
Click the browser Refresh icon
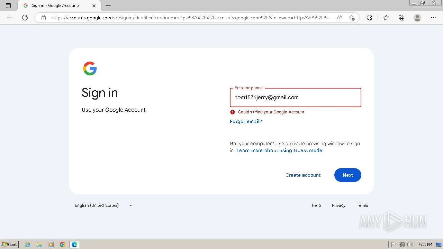point(25,18)
